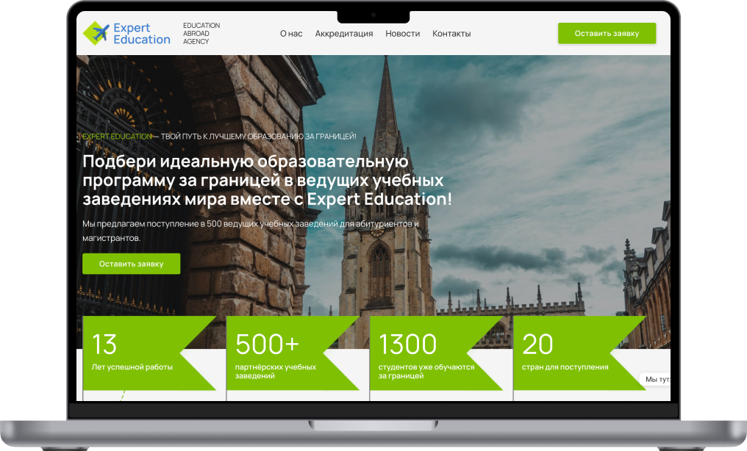Click the Expert Education logo text
747x451 pixels.
pos(141,34)
